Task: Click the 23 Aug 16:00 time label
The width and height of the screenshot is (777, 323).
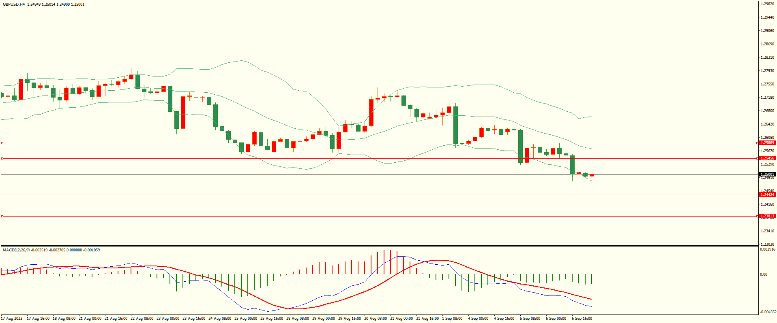Action: 194,318
